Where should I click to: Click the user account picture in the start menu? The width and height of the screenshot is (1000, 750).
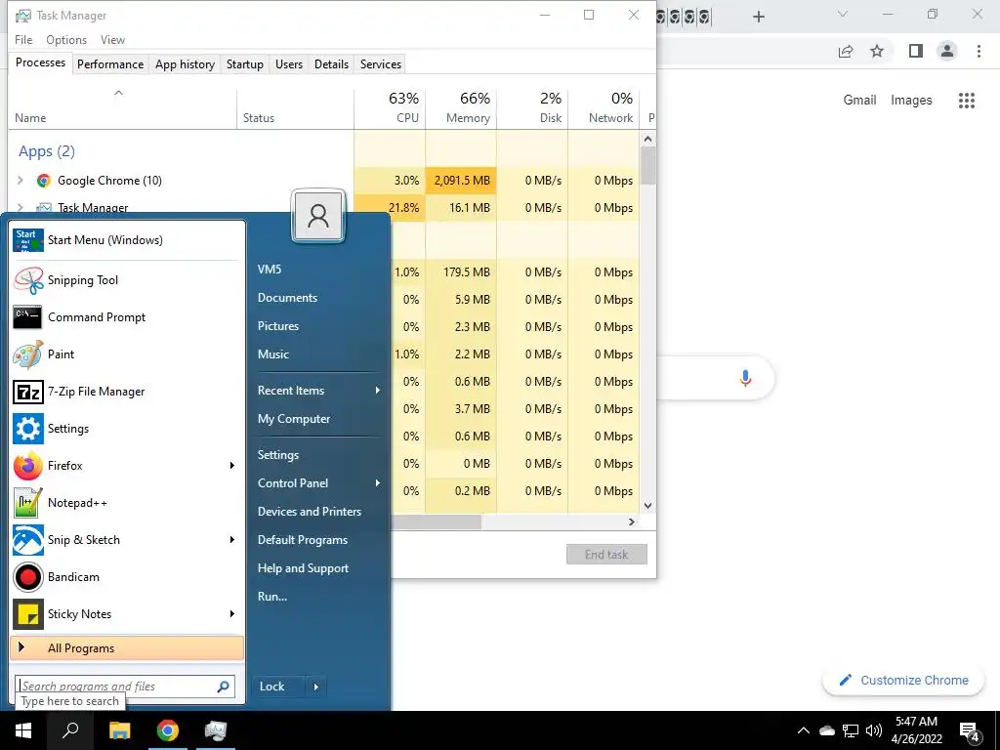point(318,216)
